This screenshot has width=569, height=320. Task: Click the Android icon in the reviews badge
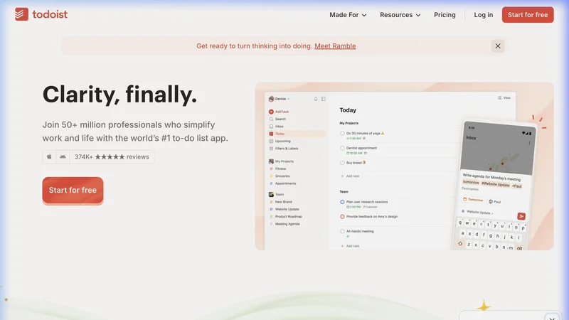click(63, 156)
